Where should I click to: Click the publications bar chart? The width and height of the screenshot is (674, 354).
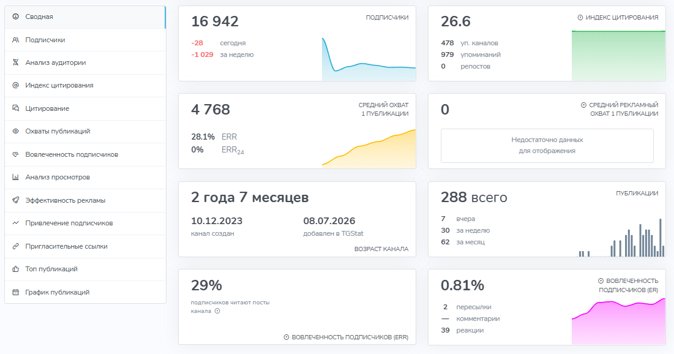pos(621,238)
